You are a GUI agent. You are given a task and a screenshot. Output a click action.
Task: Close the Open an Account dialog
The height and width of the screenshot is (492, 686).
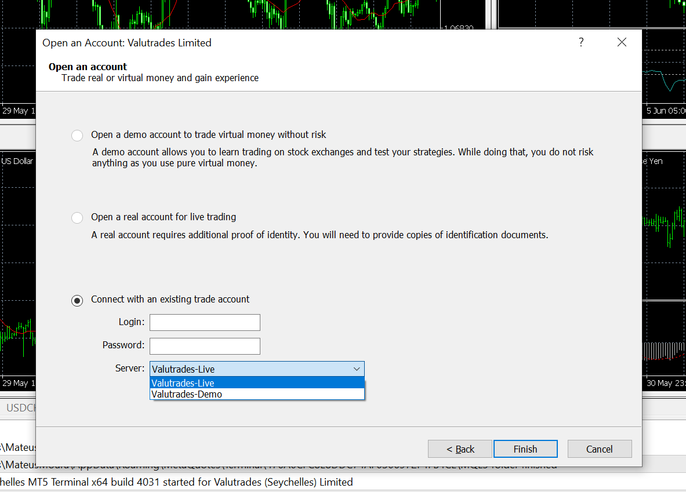(622, 42)
